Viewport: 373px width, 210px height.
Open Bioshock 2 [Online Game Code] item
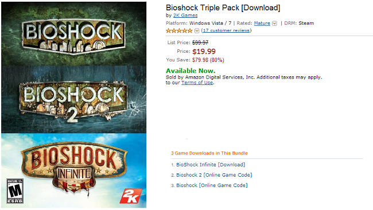pyautogui.click(x=214, y=175)
